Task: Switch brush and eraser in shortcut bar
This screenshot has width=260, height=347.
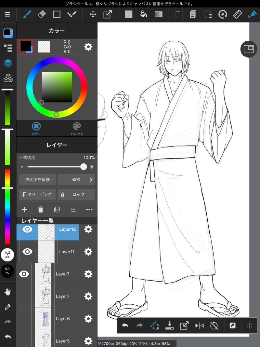Action: pyautogui.click(x=155, y=326)
